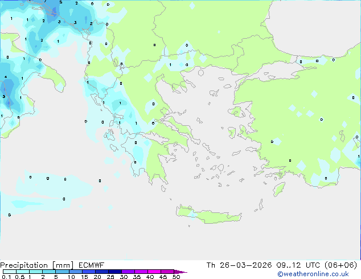Image resolution: width=361 pixels, height=279 pixels.
Task: Click the map value "4" over Italy
Action: [6, 77]
